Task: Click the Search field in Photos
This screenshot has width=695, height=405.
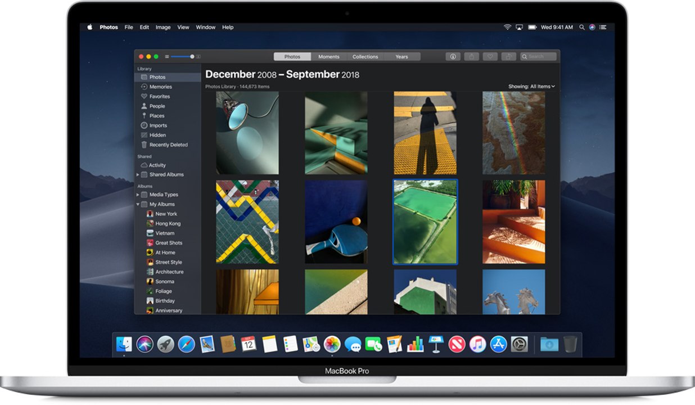Action: pos(539,56)
